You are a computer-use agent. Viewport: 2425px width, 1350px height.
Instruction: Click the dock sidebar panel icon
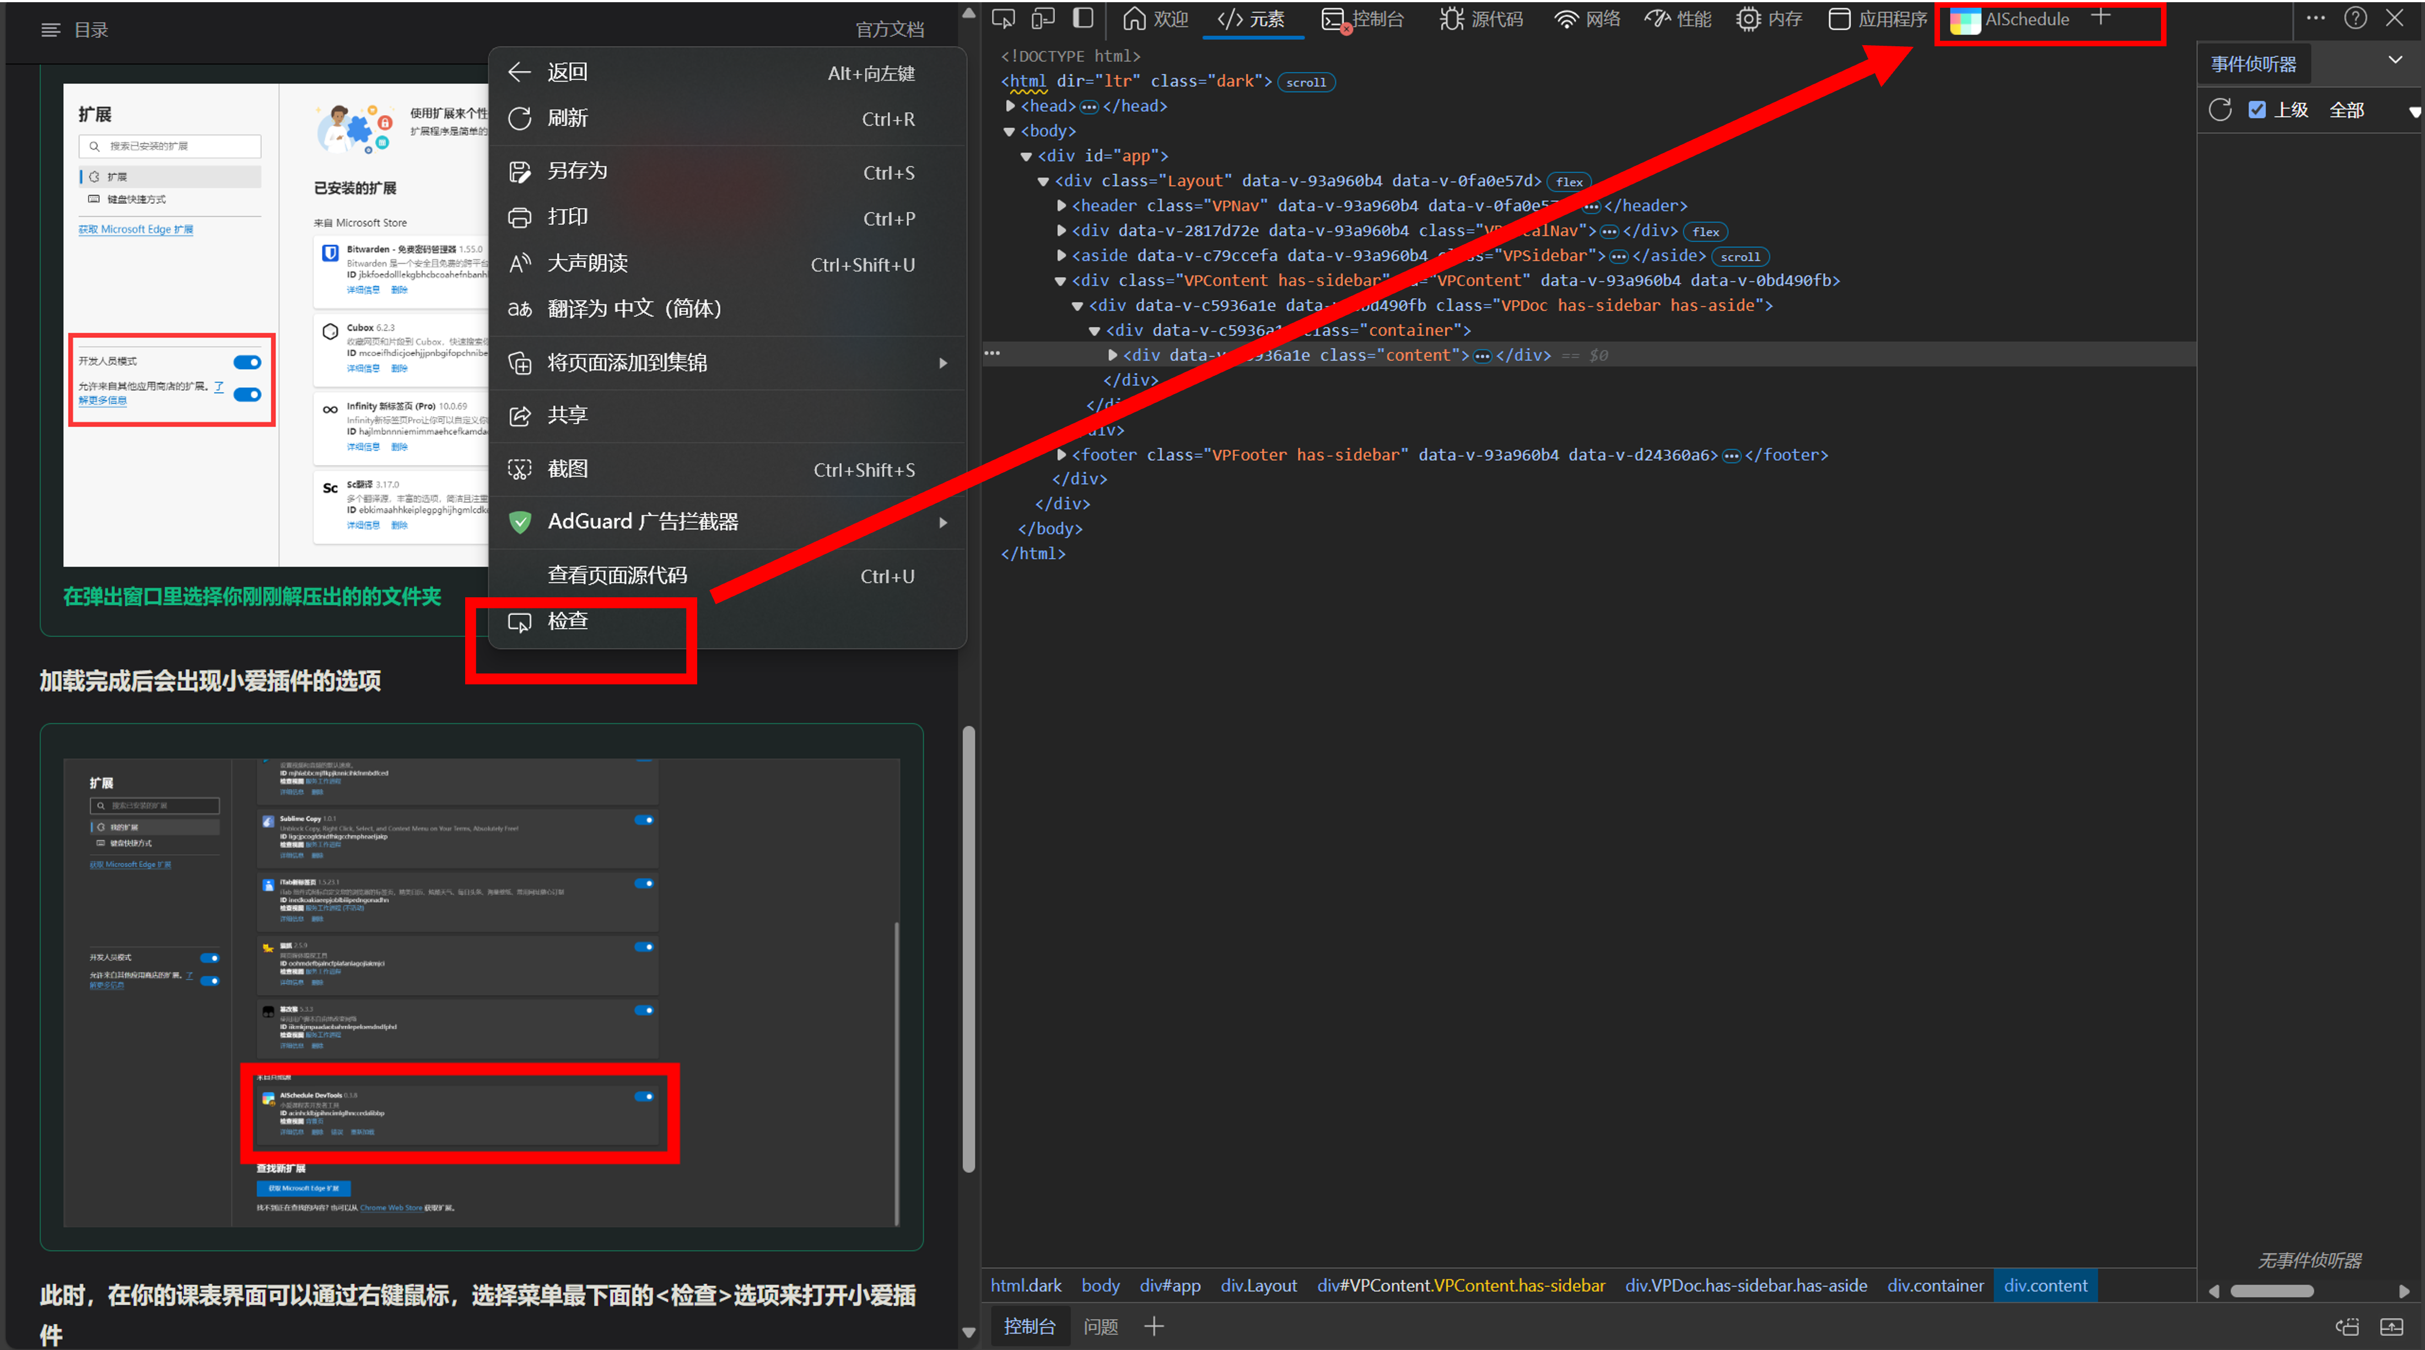click(x=1084, y=19)
